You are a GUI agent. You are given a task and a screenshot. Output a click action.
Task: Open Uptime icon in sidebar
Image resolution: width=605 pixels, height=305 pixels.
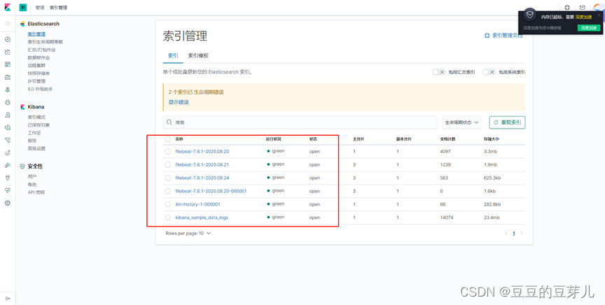pos(7,152)
